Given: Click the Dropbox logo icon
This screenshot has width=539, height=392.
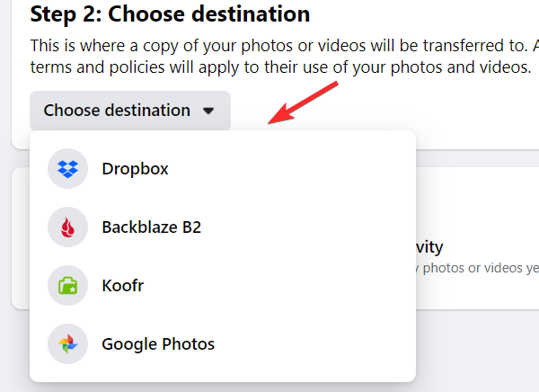Looking at the screenshot, I should (x=67, y=168).
